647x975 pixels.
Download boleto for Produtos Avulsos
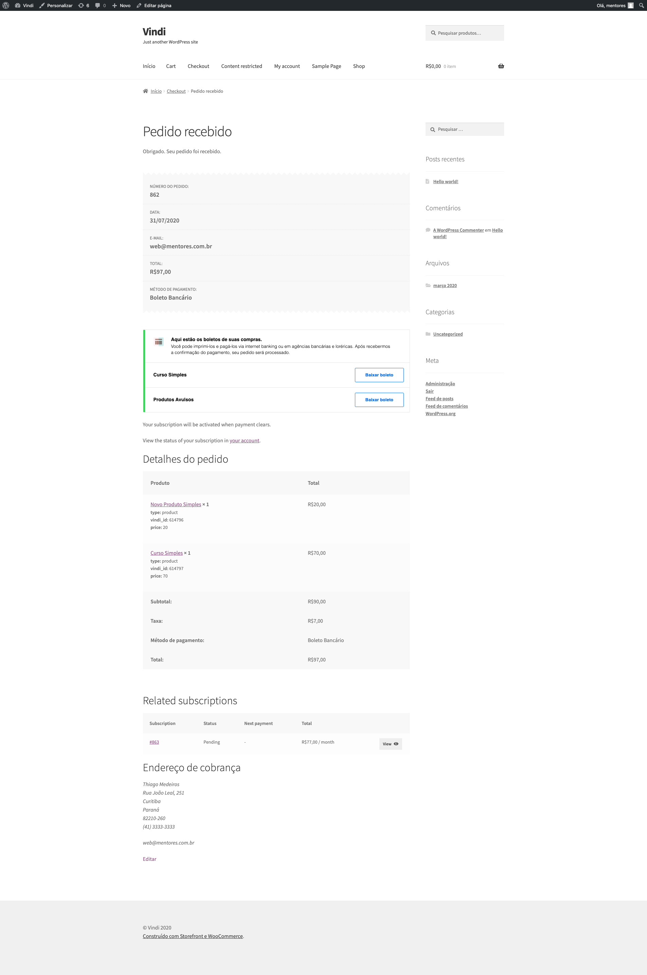(x=379, y=400)
